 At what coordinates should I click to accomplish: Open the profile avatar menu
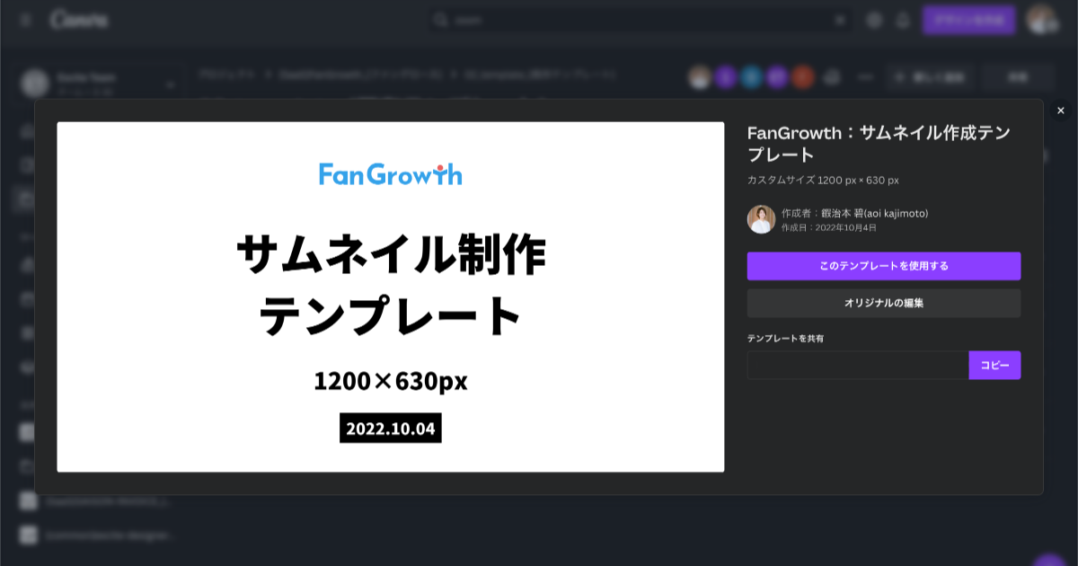tap(1042, 20)
